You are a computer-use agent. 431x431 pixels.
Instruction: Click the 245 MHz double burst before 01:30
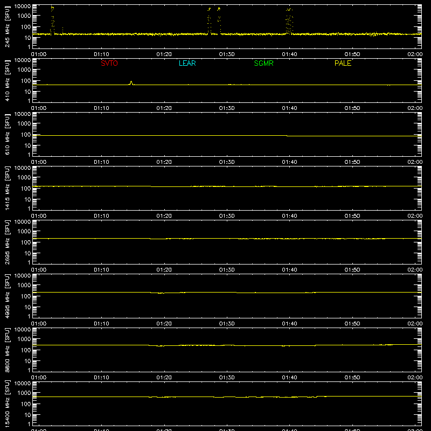point(214,20)
